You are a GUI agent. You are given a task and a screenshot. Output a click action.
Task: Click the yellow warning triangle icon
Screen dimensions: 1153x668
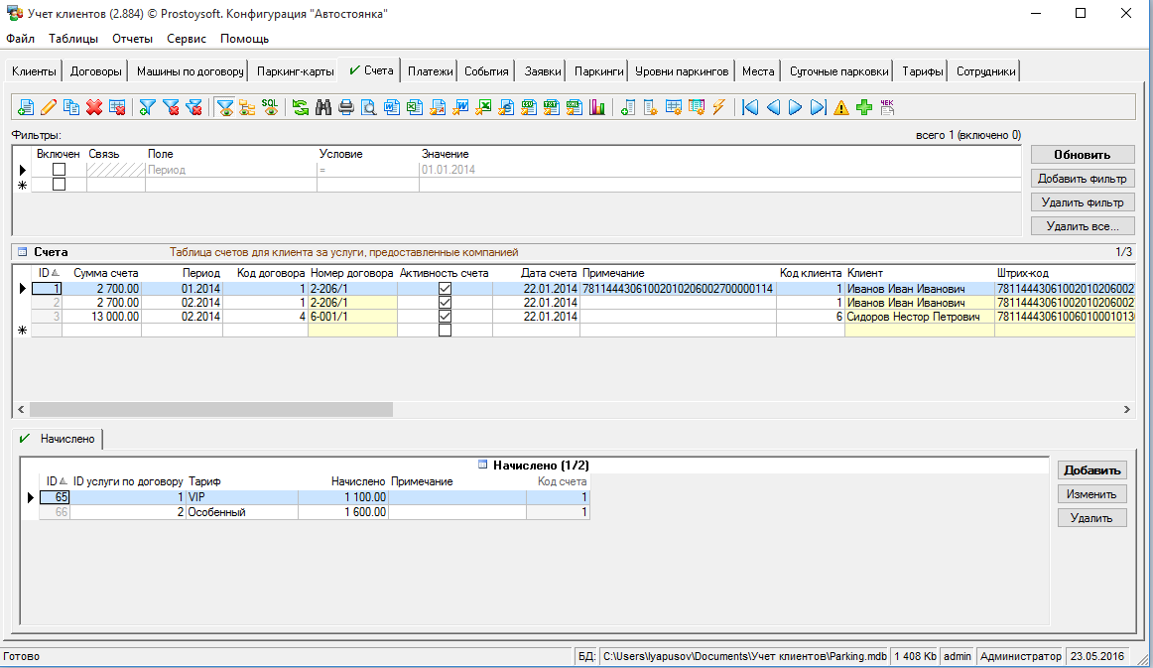(841, 108)
